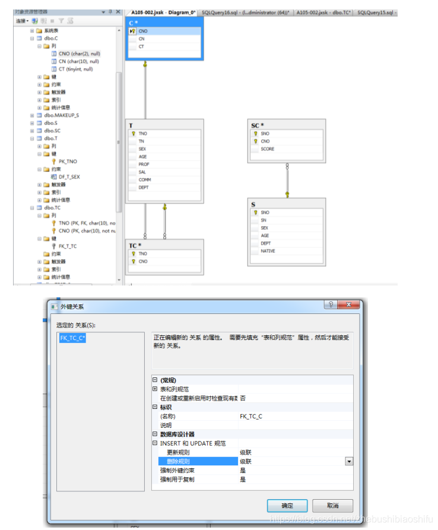
Task: Click the 系统表 folder icon
Action: tap(39, 31)
